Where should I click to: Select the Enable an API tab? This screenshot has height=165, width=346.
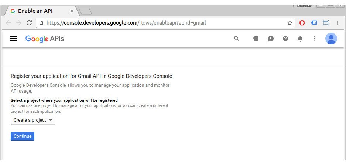(42, 11)
